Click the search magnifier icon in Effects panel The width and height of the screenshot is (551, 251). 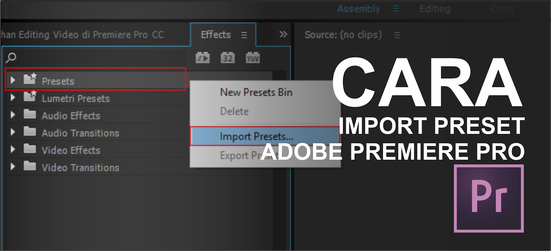click(x=11, y=58)
